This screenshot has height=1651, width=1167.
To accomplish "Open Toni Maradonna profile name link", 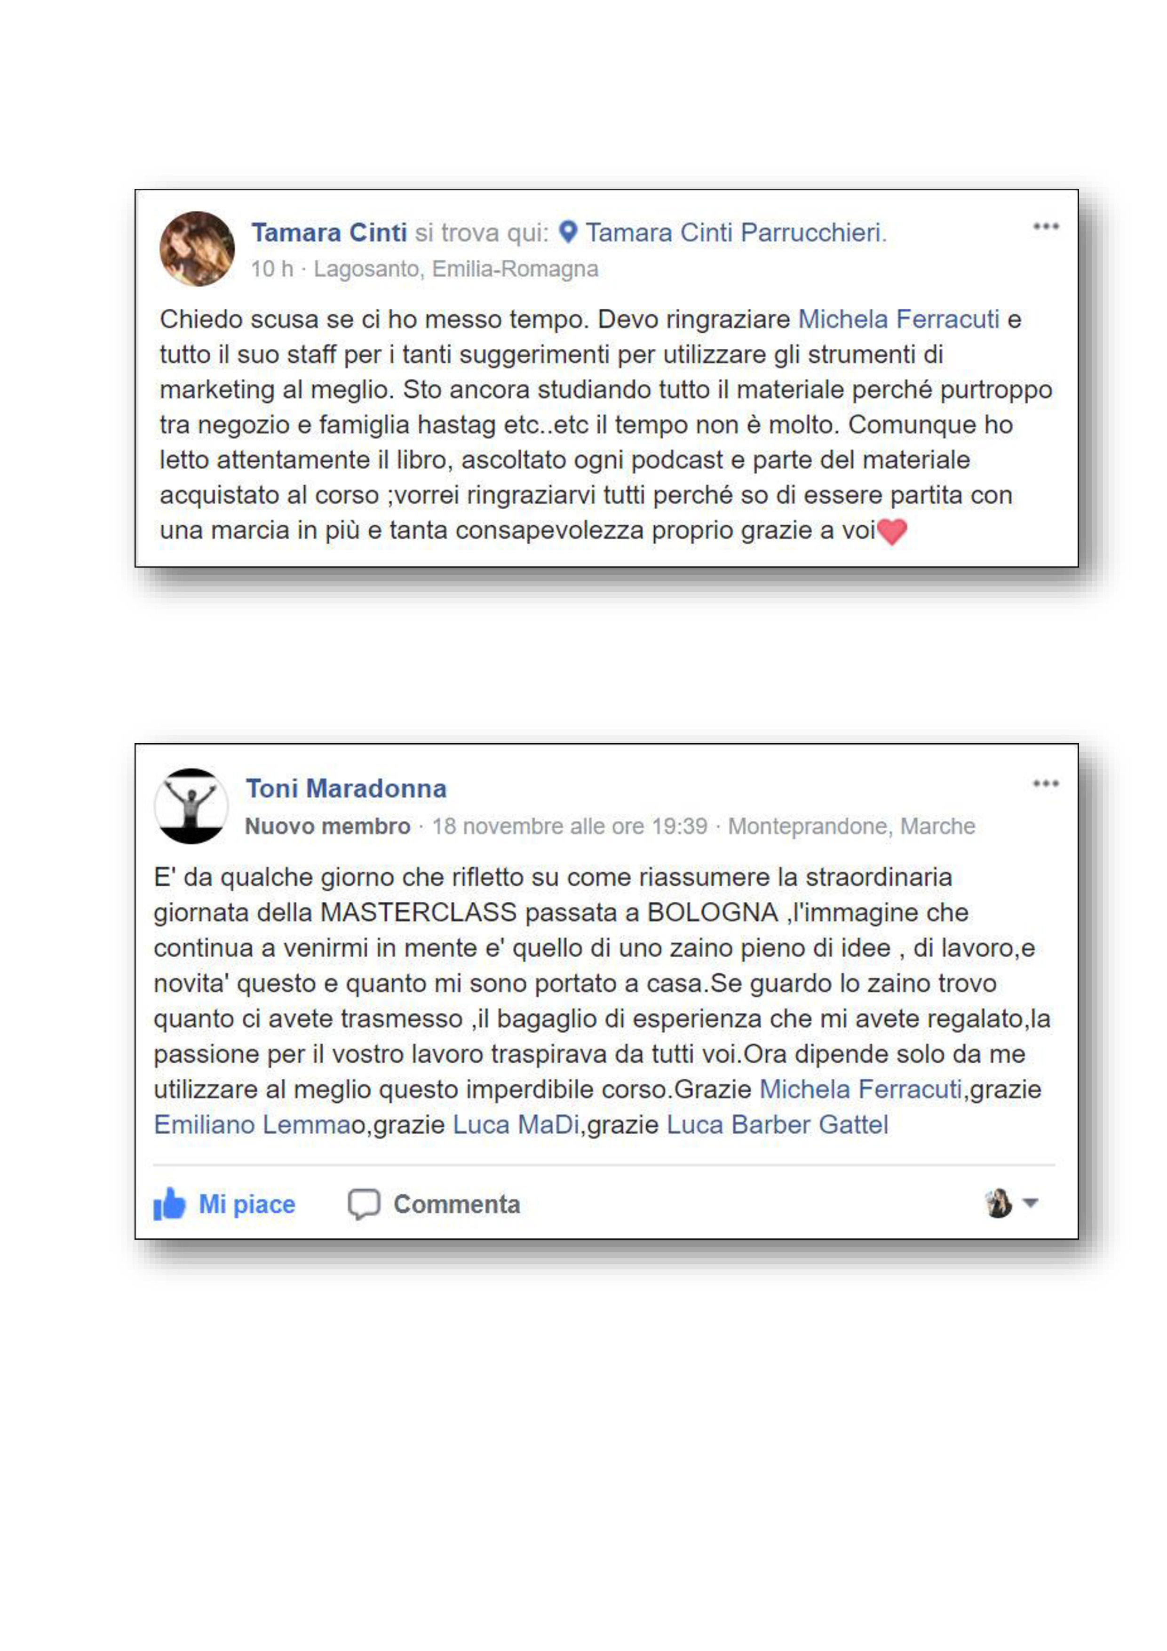I will [x=346, y=789].
